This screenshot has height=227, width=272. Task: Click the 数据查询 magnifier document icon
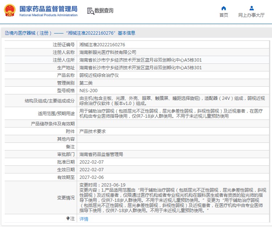point(90,11)
